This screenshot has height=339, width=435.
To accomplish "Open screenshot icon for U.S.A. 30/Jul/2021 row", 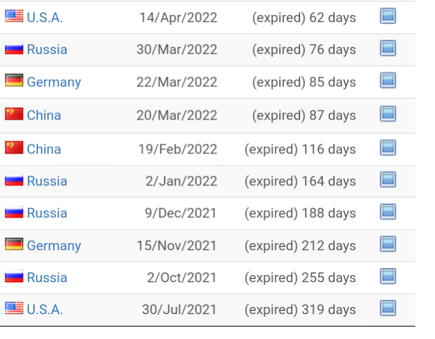I will coord(387,308).
